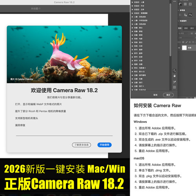The image size is (196, 196).
Task: Click the artboard nesting lock icon
Action: 193,42
